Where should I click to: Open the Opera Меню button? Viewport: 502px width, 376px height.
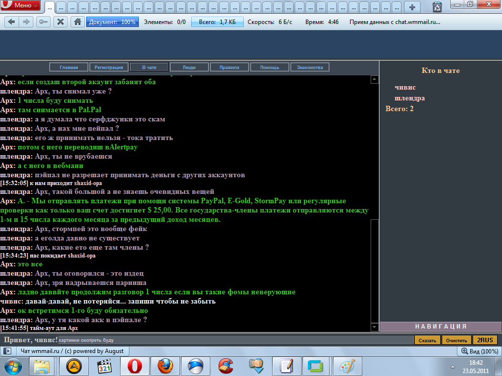click(x=21, y=5)
